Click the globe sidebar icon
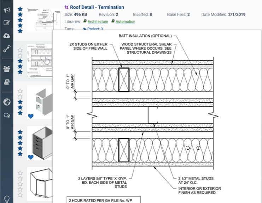262x203 pixels. point(7,102)
